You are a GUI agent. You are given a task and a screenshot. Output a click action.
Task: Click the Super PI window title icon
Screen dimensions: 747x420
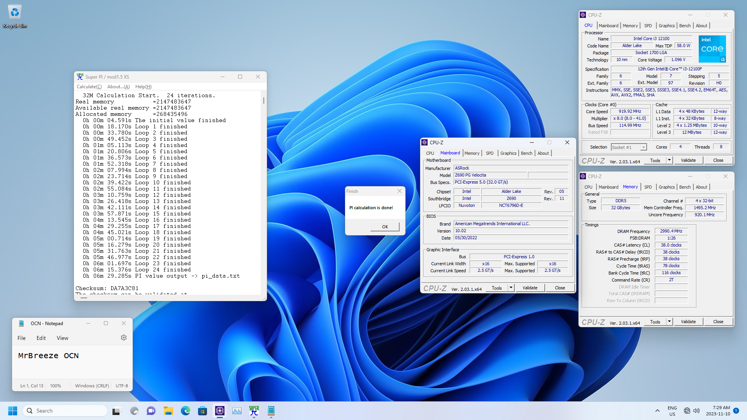(x=80, y=77)
